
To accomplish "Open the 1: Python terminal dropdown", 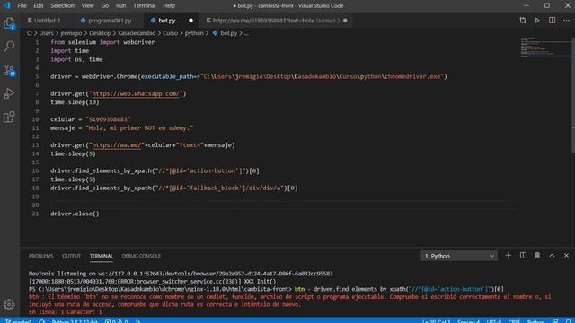I will tap(459, 256).
